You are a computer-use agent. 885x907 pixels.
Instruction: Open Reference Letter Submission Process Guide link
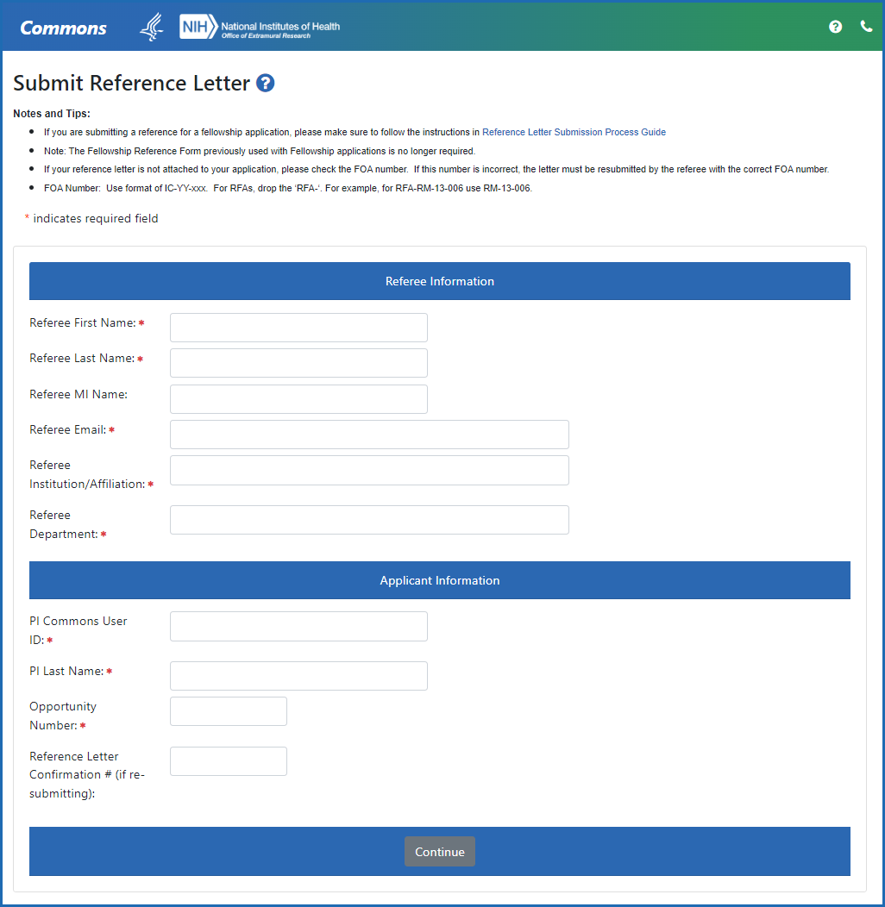click(574, 132)
